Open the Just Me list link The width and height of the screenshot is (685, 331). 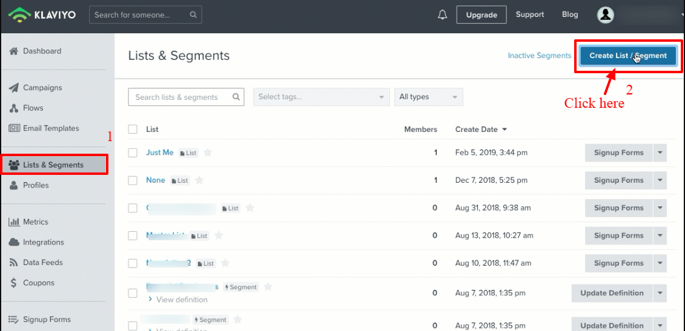coord(159,152)
